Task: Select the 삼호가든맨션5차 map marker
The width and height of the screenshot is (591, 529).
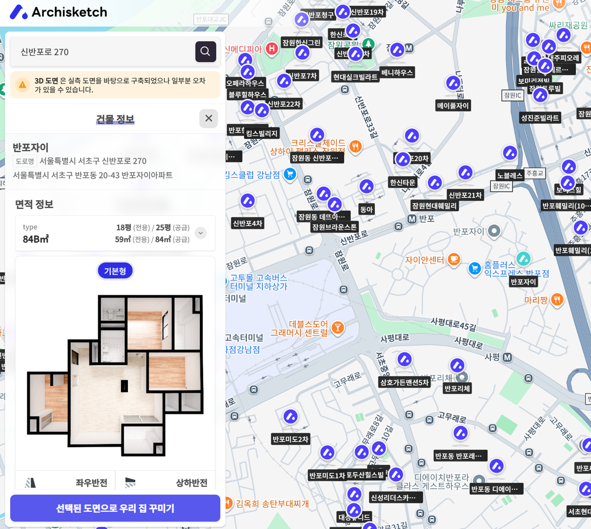Action: (405, 360)
